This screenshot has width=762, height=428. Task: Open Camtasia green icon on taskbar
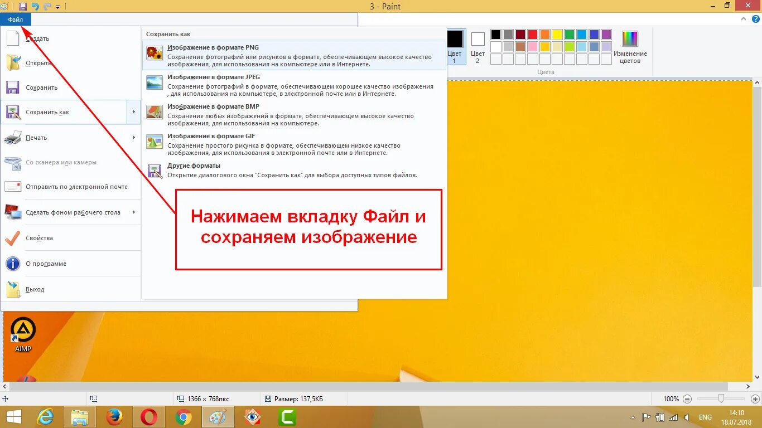pos(287,417)
